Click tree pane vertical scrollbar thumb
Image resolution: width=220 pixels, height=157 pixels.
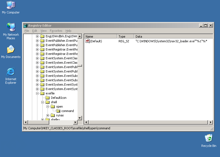[80, 66]
